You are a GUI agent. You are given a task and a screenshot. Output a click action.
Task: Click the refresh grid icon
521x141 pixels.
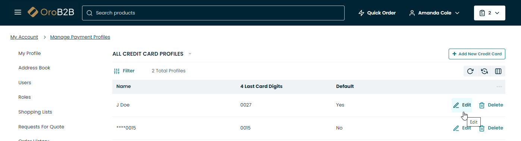470,71
